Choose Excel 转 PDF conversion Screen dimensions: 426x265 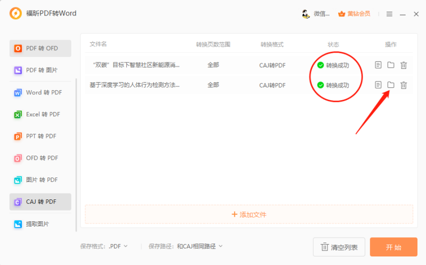tap(40, 114)
